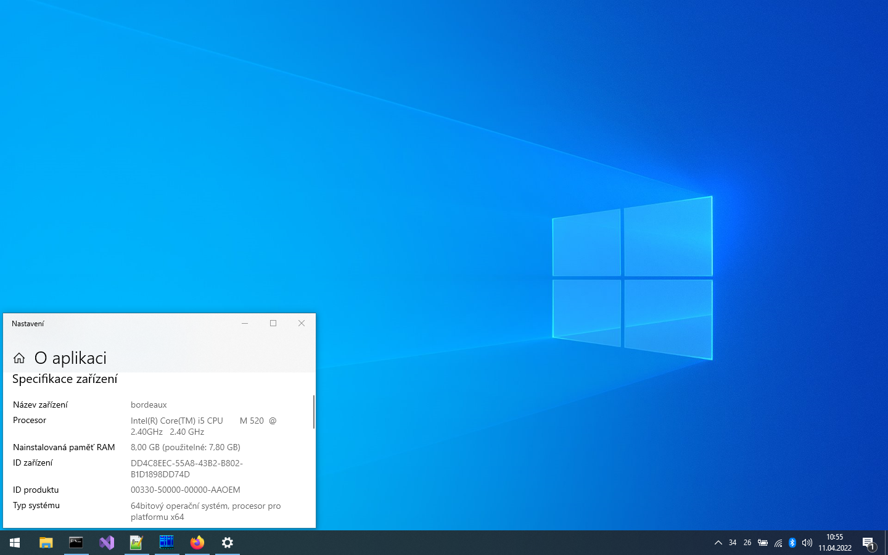The image size is (888, 555).
Task: Click the Settings gear taskbar icon
Action: click(x=228, y=543)
